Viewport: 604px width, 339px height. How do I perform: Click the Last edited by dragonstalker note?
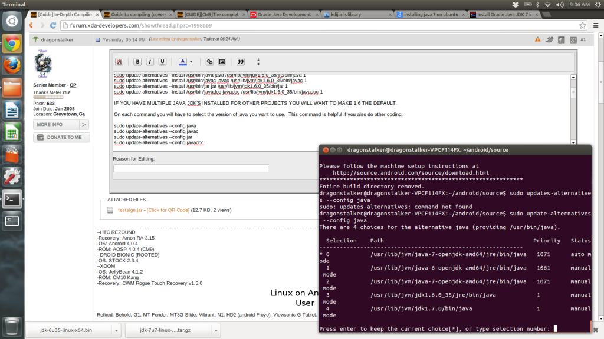(195, 39)
